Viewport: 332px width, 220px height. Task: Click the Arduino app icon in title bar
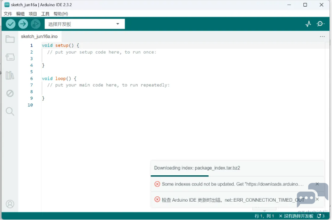7,4
